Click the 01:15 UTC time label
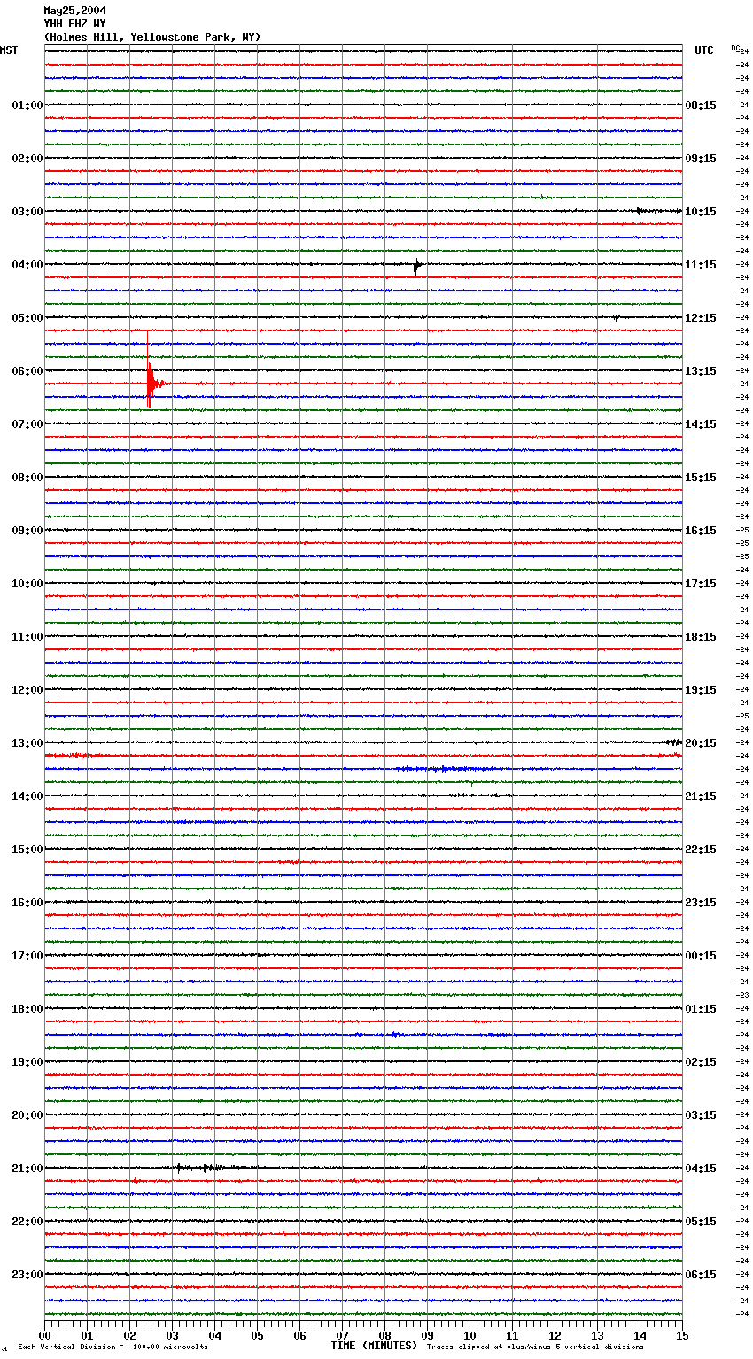Image resolution: width=753 pixels, height=1359 pixels. point(701,1009)
